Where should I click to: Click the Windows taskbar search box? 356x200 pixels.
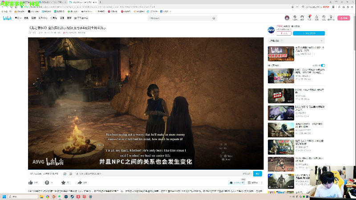pos(23,196)
